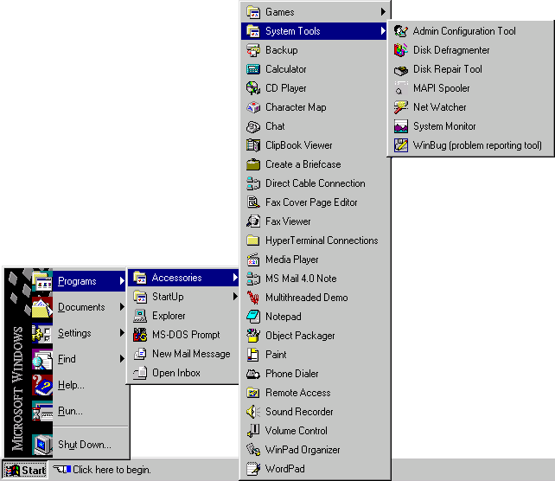Click the Admin Configuration Tool icon
555x481 pixels.
[x=400, y=31]
